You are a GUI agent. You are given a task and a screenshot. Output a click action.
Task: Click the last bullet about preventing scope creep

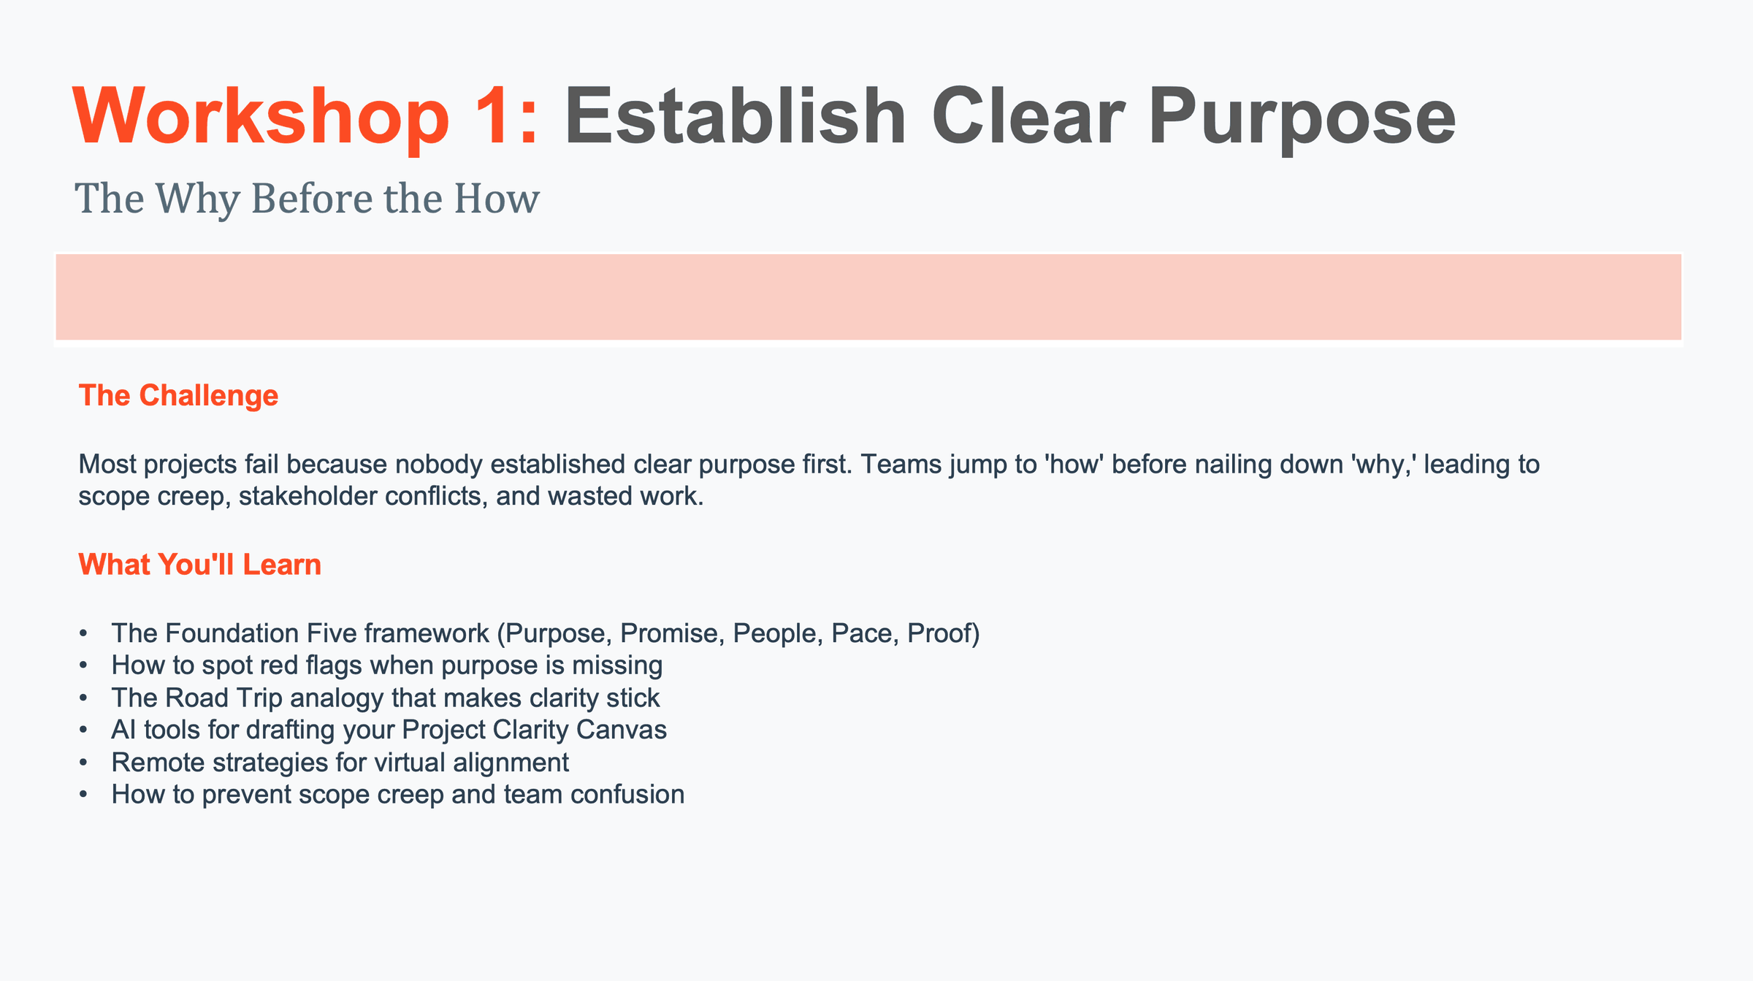(397, 795)
